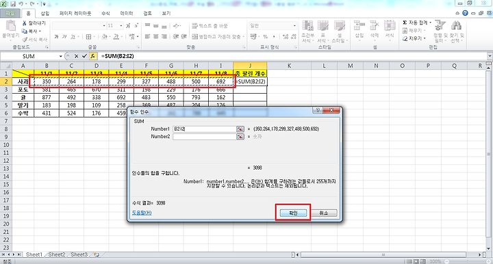Click into the Number2 input field
Viewport: 493px width, 264px height.
point(204,137)
